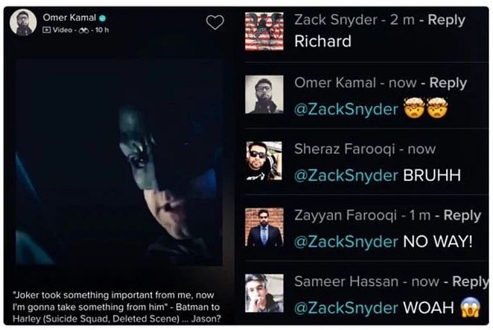
Task: Click the @ZackSnyder mention in the NO WAY! comment
Action: [x=346, y=242]
